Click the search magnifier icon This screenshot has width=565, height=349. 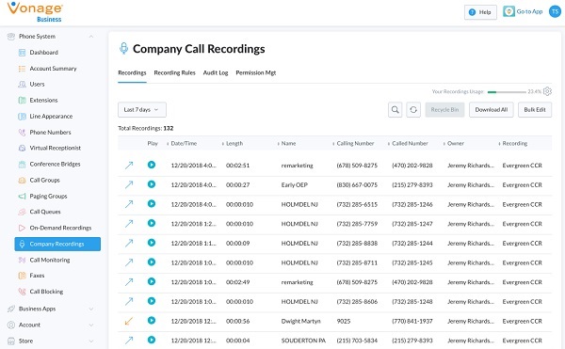[395, 110]
